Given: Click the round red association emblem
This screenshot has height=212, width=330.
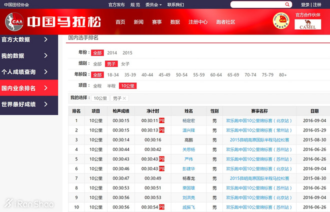Looking at the screenshot, I should click(281, 22).
